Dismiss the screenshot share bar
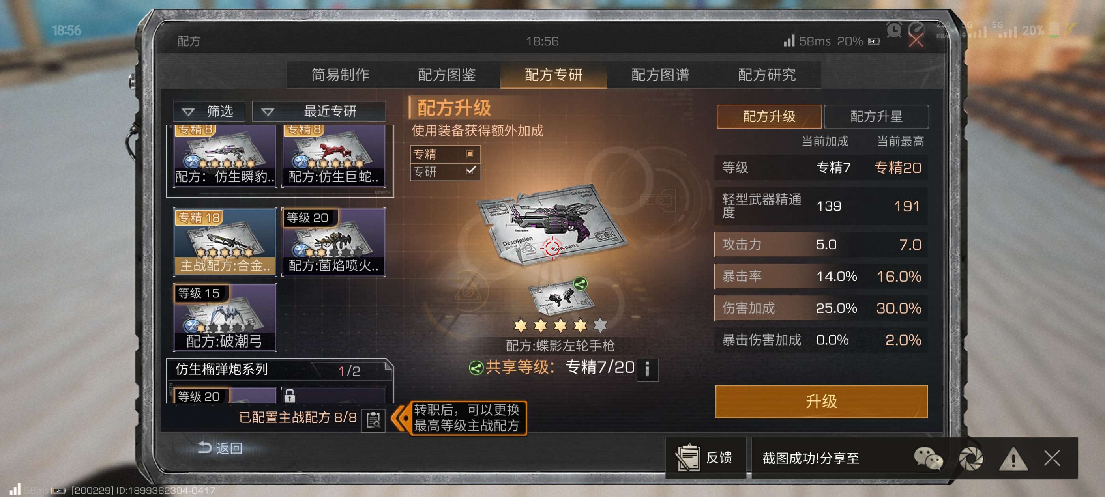Screen dimensions: 1105x497 tap(1052, 458)
